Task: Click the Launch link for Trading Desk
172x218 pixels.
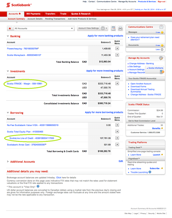Action: click(x=157, y=155)
